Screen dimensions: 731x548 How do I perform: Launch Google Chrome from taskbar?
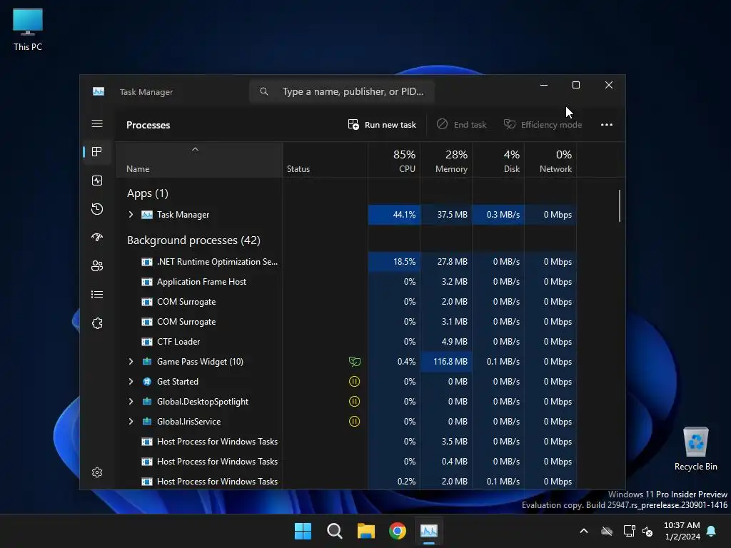tap(398, 531)
